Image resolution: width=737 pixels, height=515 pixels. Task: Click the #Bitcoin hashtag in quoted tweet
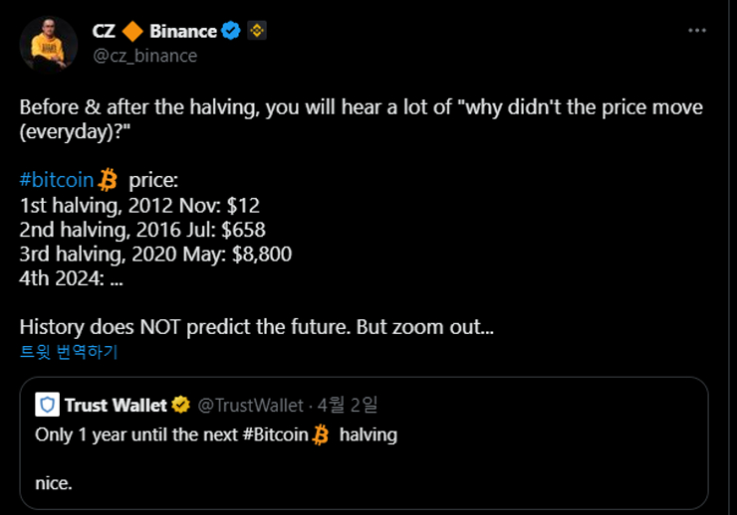click(275, 434)
